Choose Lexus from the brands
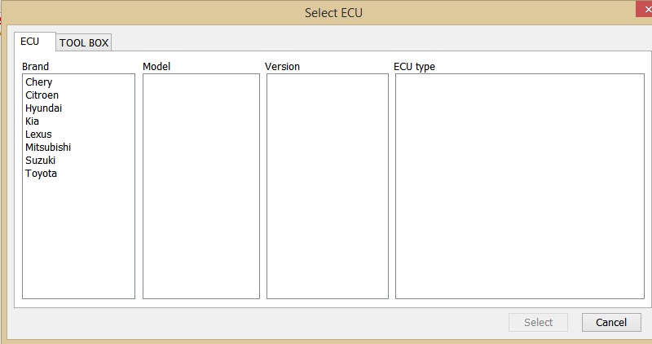Screen dimensions: 652x344 38,135
